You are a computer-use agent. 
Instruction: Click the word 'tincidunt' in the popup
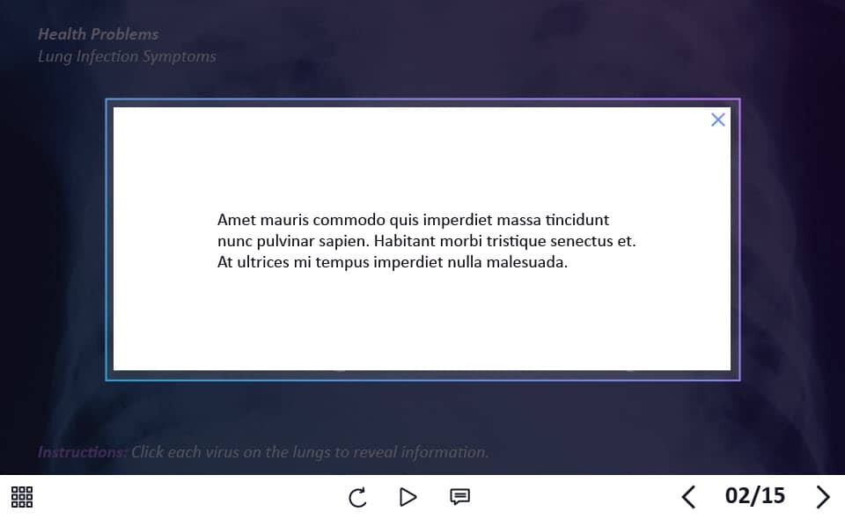[577, 220]
